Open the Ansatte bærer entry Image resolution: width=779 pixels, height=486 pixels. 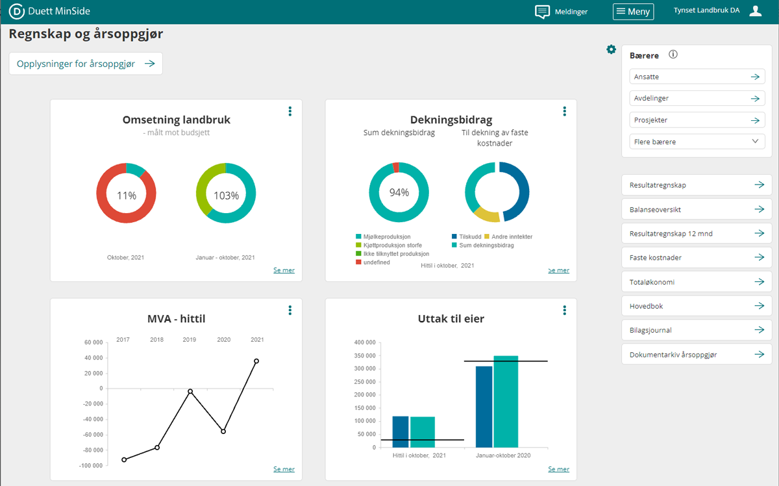[697, 77]
